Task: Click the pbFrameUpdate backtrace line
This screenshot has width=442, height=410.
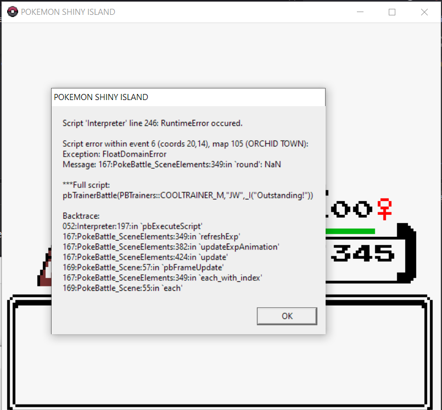Action: 143,268
